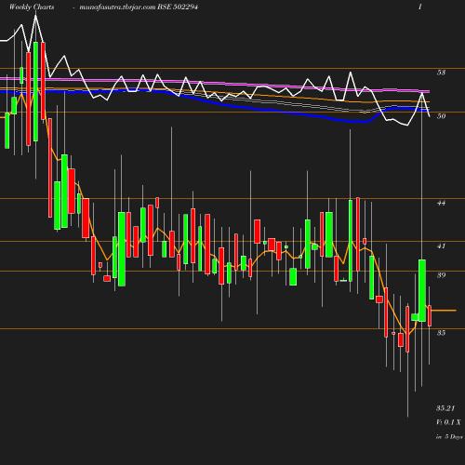
Task: Click the munafasutra.tbrjar.com BSE 502294 label
Action: pyautogui.click(x=139, y=7)
